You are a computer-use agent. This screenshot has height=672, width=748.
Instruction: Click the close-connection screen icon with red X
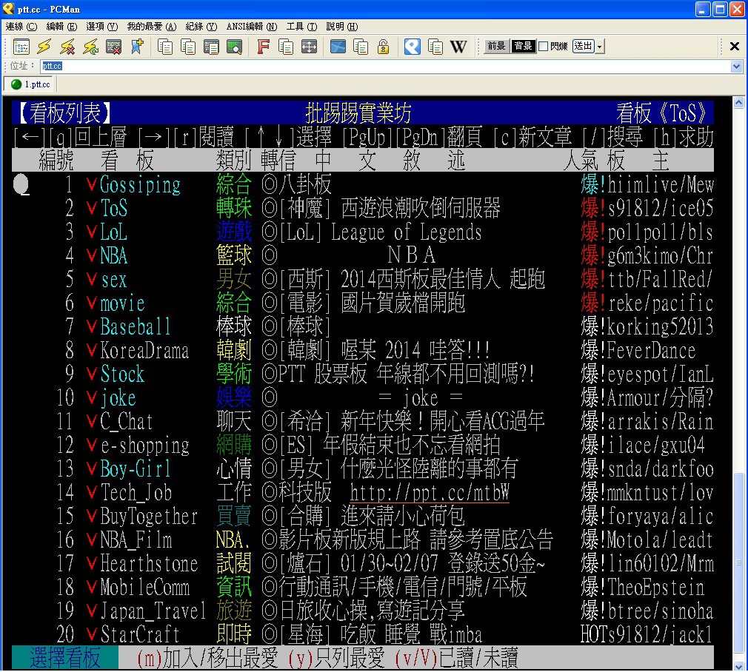pos(113,47)
